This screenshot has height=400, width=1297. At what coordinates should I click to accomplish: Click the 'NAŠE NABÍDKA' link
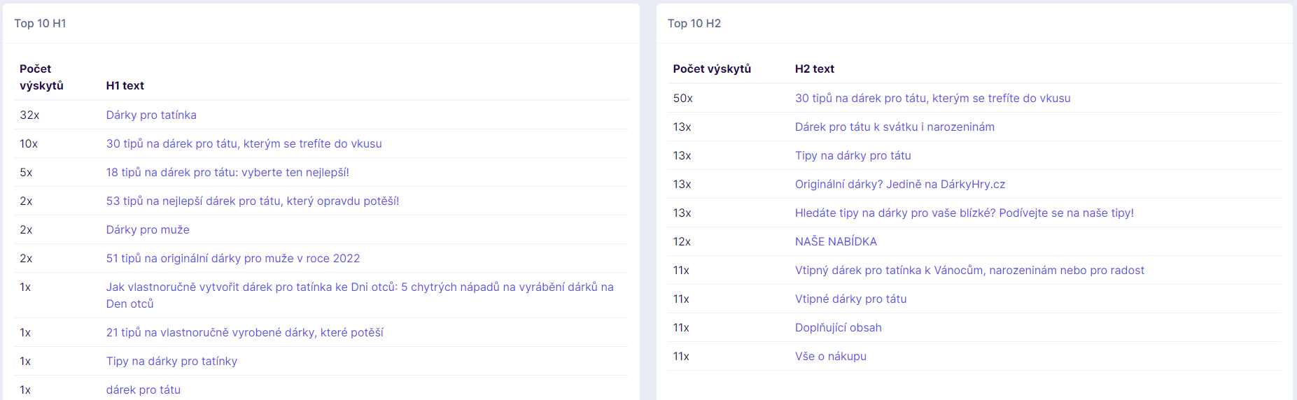click(x=836, y=241)
